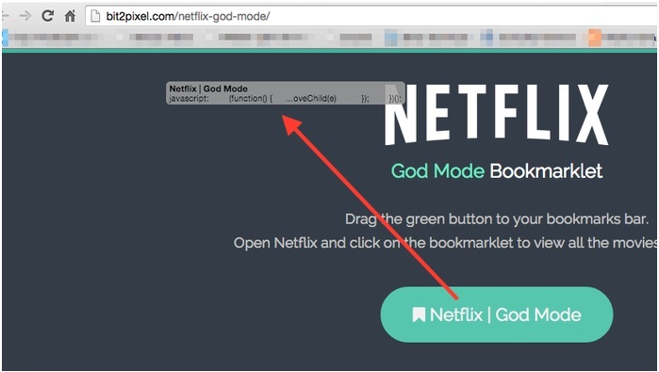Click the forward navigation arrow
Screen dimensions: 659x372
(25, 16)
